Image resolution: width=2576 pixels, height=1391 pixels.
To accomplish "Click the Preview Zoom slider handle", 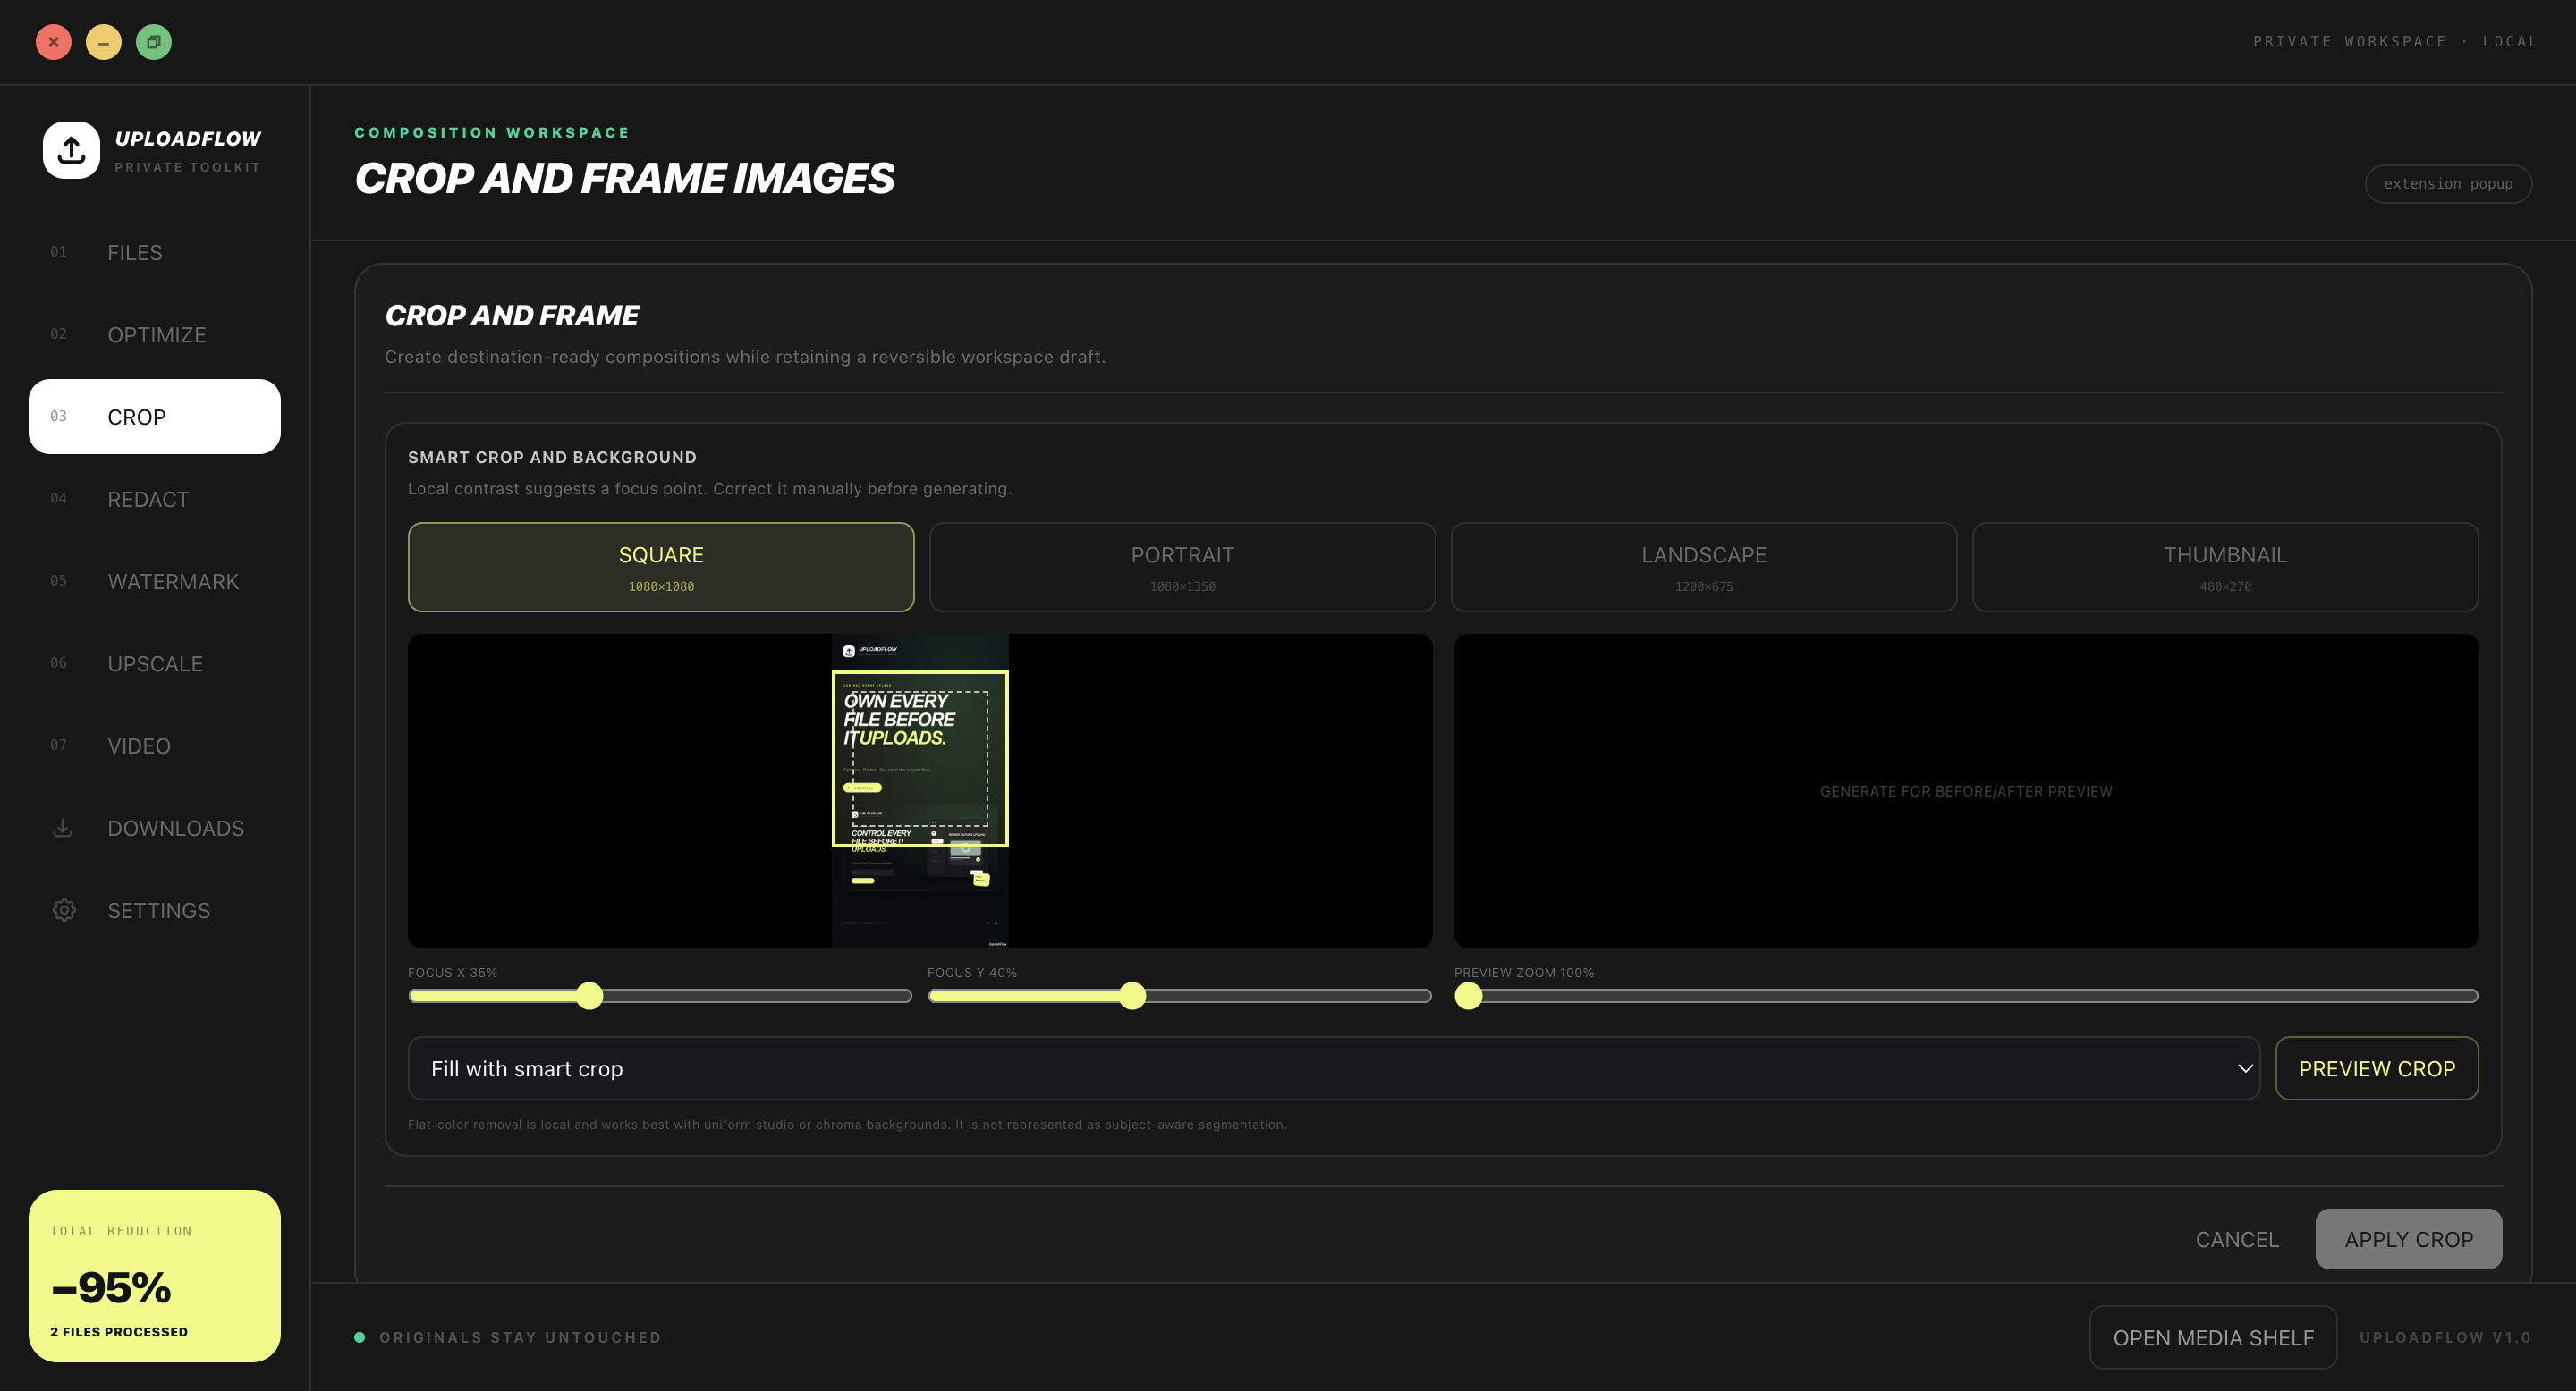I will [x=1468, y=995].
